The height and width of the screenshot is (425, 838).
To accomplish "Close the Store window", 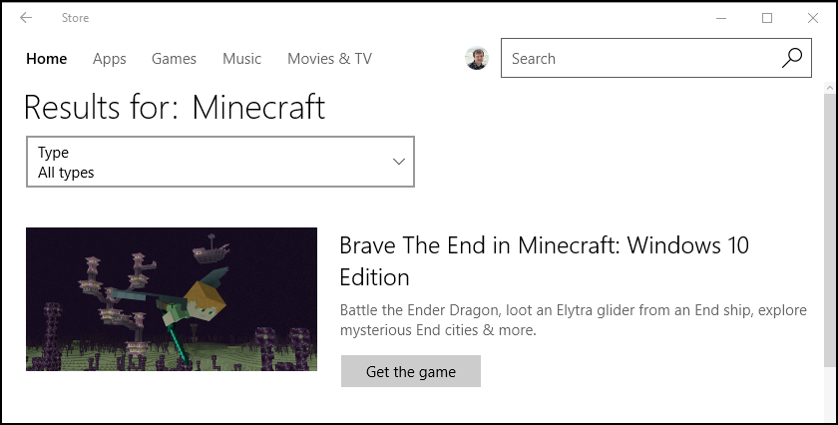I will pos(813,18).
